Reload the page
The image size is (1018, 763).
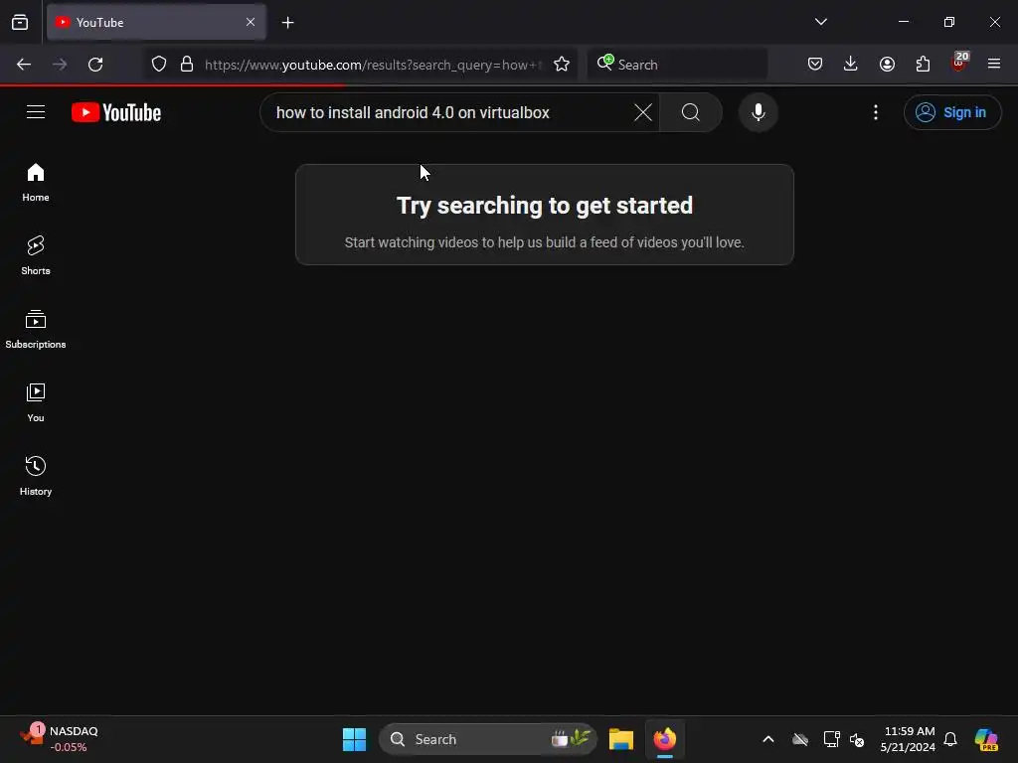[x=95, y=65]
